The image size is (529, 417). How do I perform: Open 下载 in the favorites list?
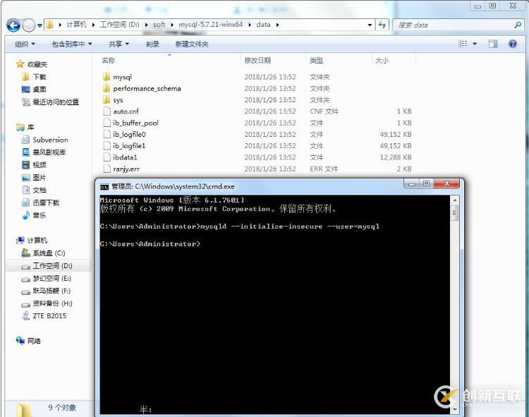coord(39,77)
